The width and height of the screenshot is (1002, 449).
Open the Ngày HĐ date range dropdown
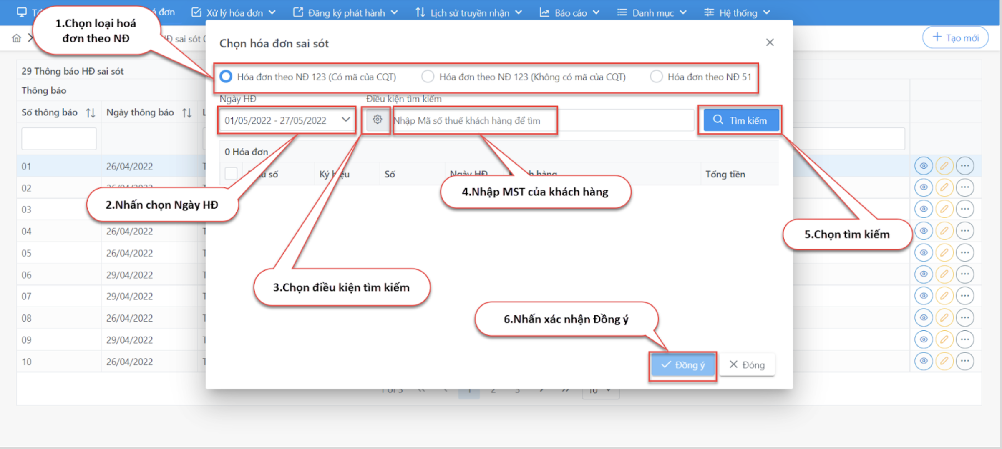coord(287,120)
